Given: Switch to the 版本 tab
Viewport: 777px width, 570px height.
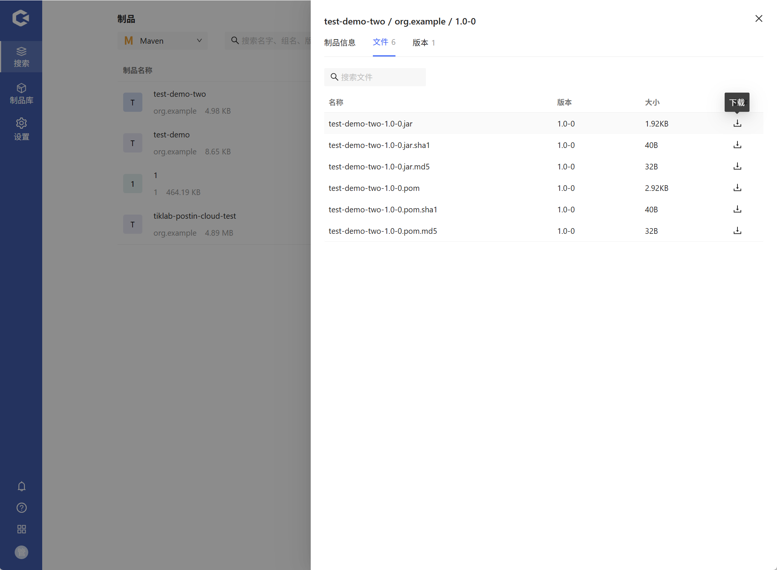Looking at the screenshot, I should coord(423,43).
